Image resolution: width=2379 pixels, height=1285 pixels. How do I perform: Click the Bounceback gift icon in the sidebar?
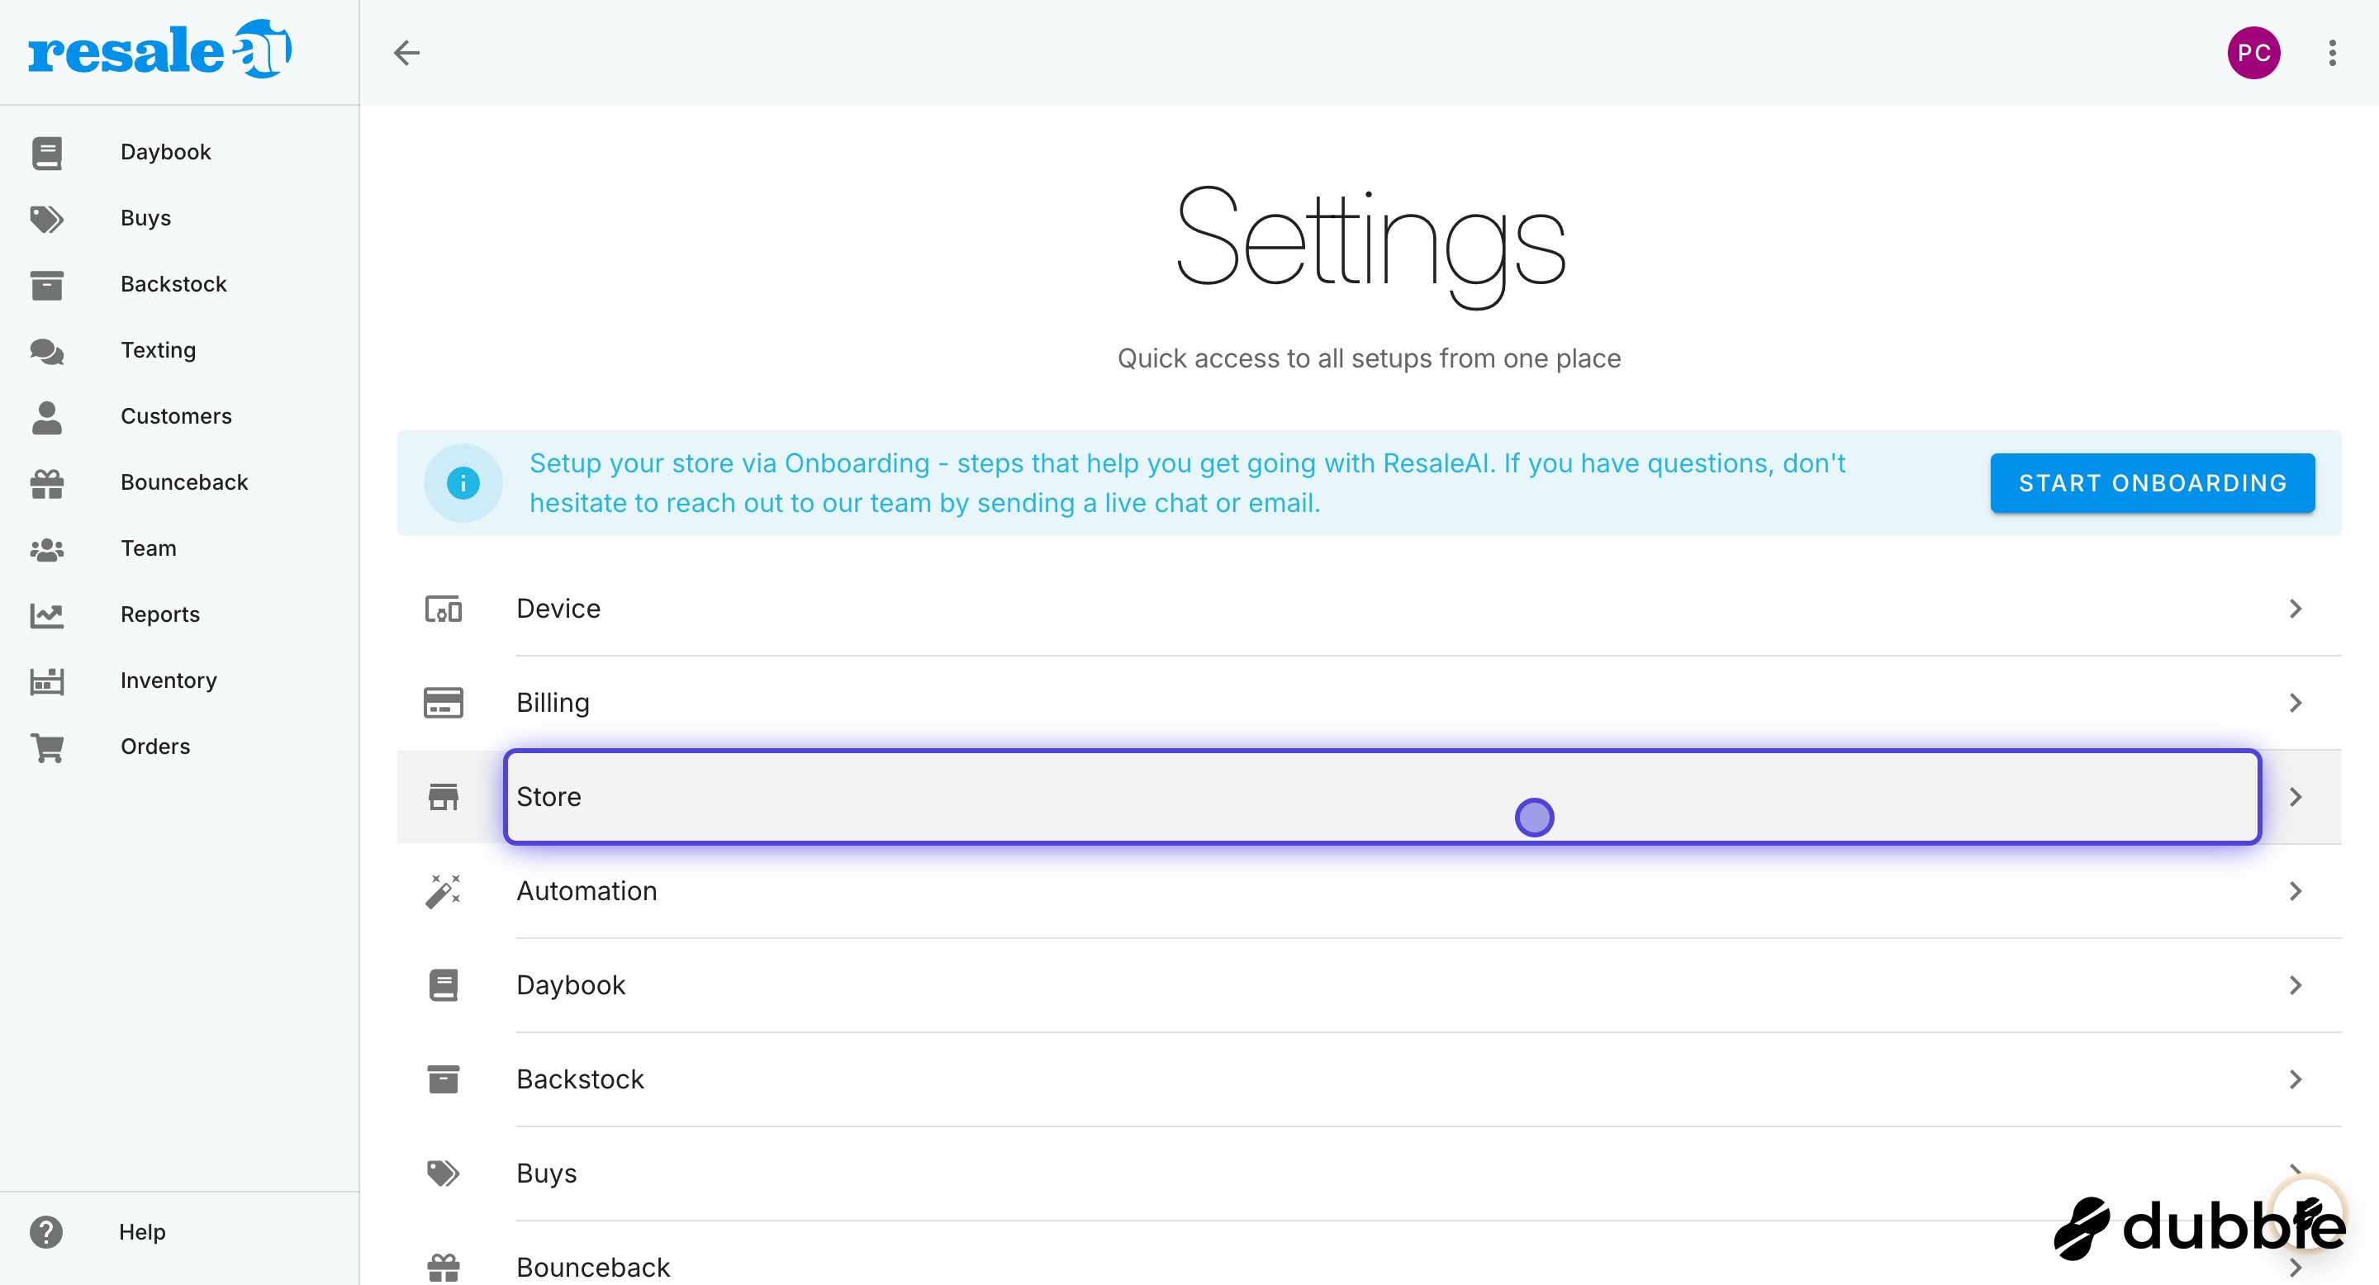[46, 483]
